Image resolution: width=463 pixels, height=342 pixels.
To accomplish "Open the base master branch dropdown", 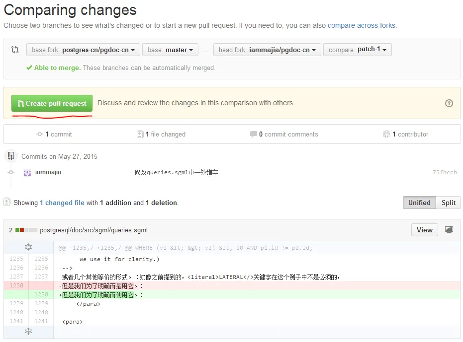I will click(x=170, y=50).
